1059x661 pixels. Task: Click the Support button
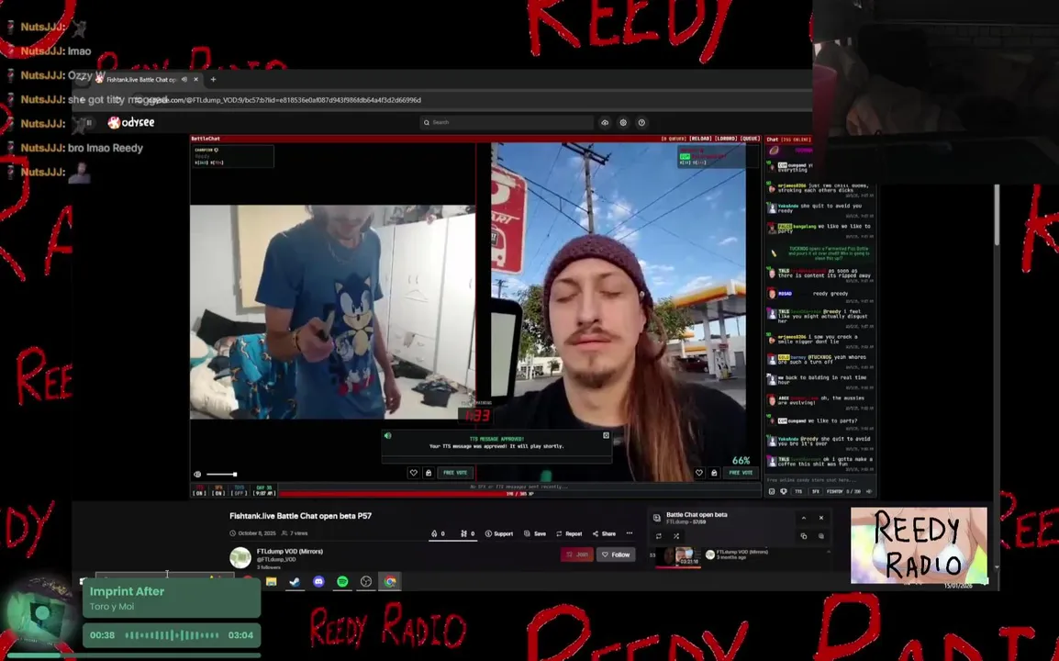(x=499, y=533)
